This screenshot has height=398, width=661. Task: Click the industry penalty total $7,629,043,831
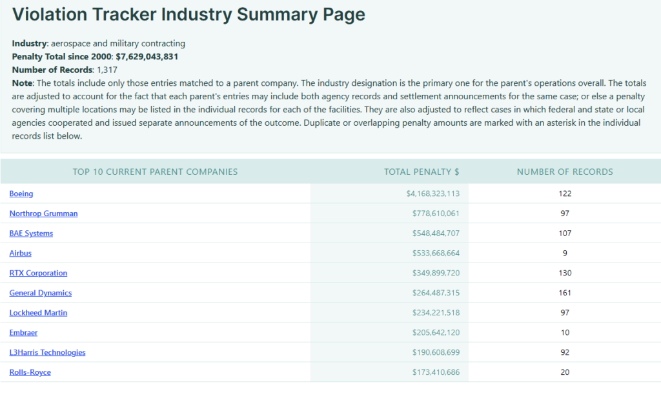[x=147, y=57]
